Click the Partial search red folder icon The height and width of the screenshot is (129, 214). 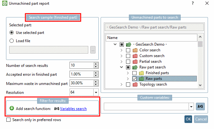[135, 61]
